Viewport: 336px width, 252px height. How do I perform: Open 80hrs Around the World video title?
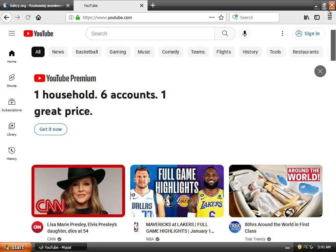[x=277, y=228]
